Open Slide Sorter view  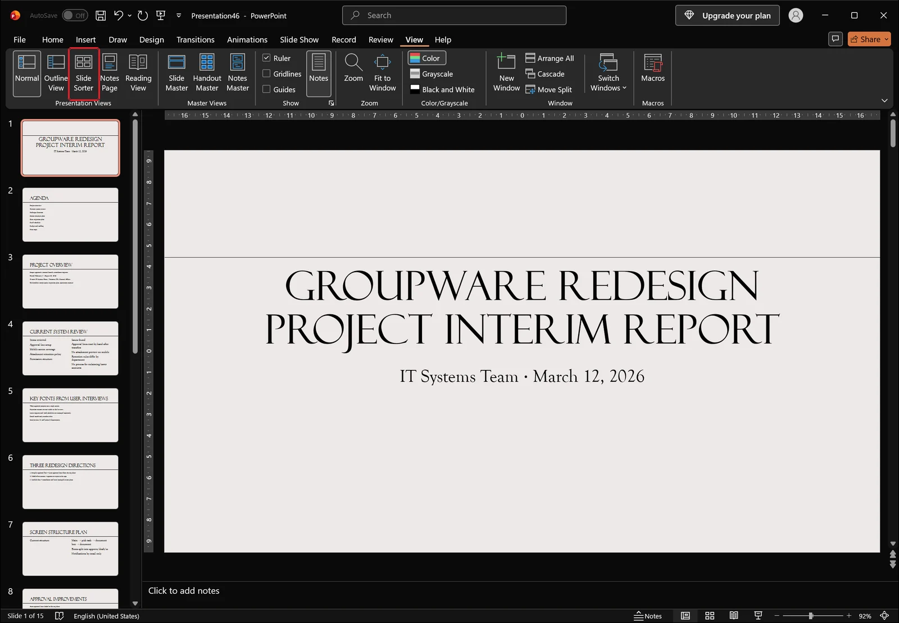[84, 73]
